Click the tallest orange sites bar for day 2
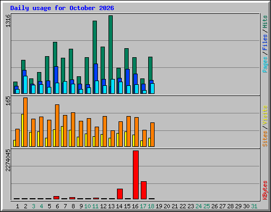The height and width of the screenshot is (212, 271). click(25, 122)
